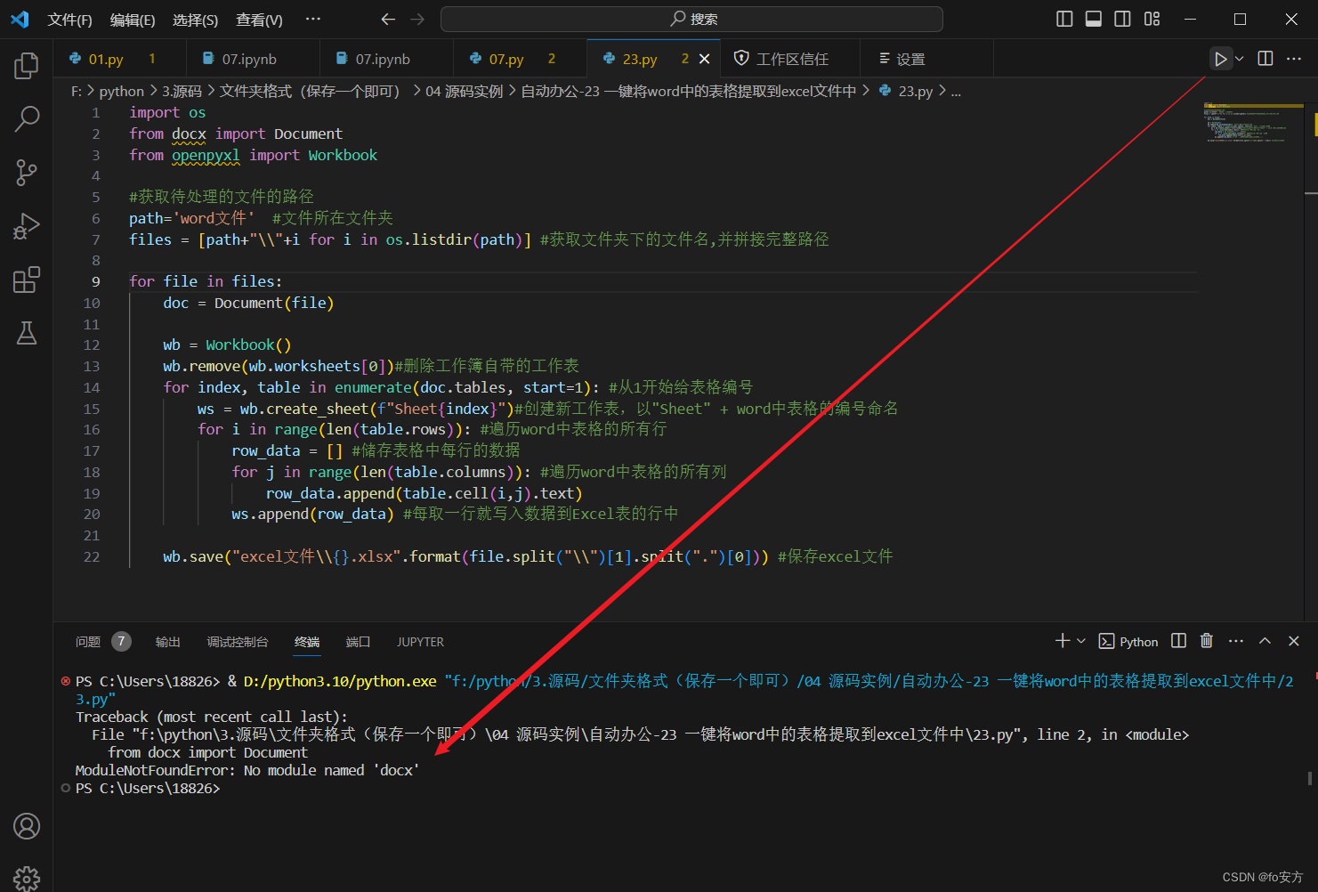The height and width of the screenshot is (892, 1318).
Task: Open the Search view in activity bar
Action: (27, 118)
